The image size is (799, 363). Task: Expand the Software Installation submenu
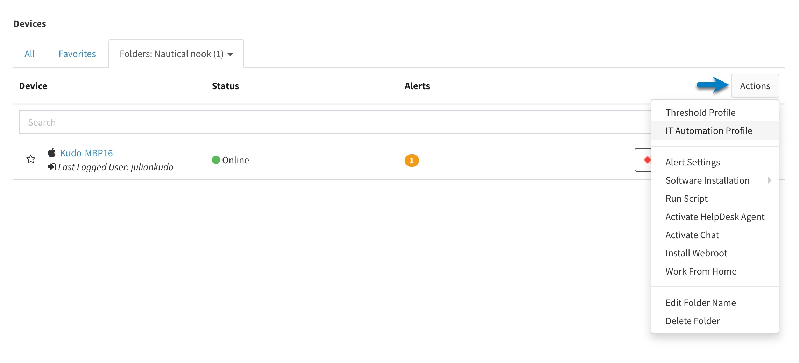click(708, 180)
